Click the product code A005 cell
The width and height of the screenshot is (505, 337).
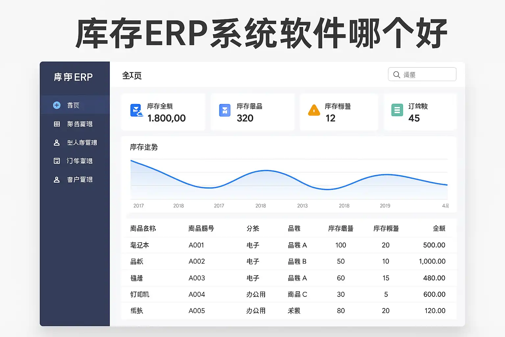(x=197, y=311)
